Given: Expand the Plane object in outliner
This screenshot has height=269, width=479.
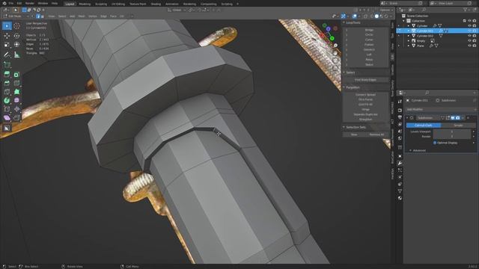Looking at the screenshot, I should [409, 46].
